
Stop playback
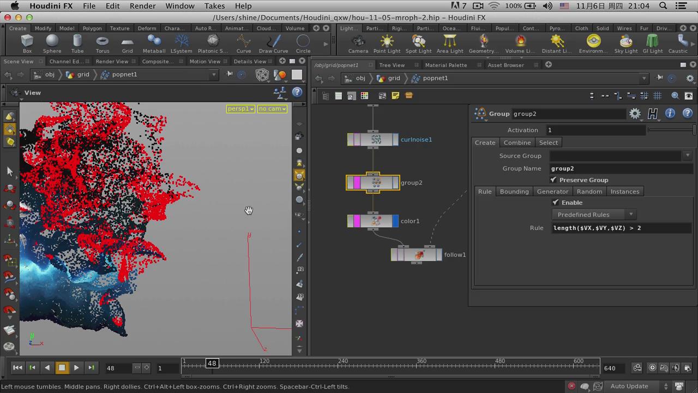point(62,368)
